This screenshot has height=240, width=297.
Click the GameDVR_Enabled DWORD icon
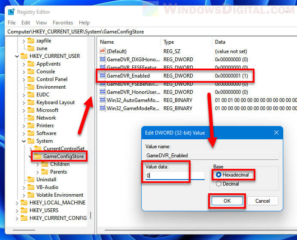(103, 76)
